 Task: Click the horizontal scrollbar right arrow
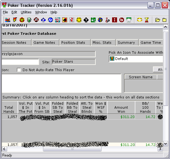point(160,149)
